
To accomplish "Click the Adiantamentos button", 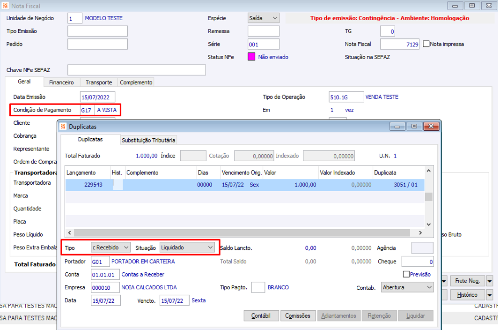I will pos(338,315).
